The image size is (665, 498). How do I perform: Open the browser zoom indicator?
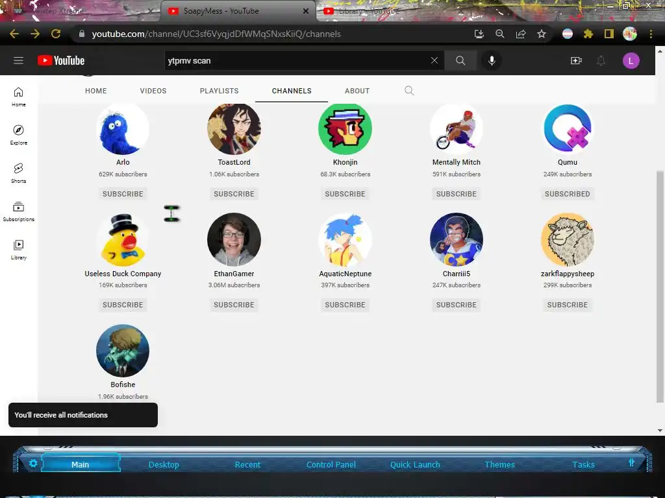coord(500,34)
